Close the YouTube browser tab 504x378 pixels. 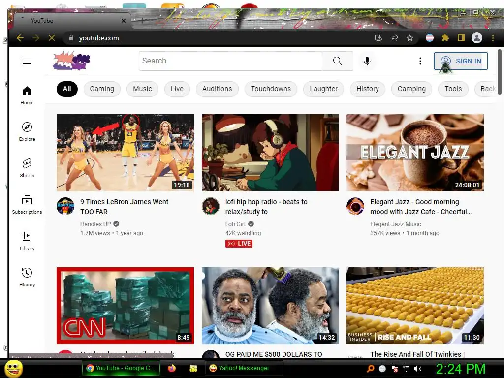124,21
